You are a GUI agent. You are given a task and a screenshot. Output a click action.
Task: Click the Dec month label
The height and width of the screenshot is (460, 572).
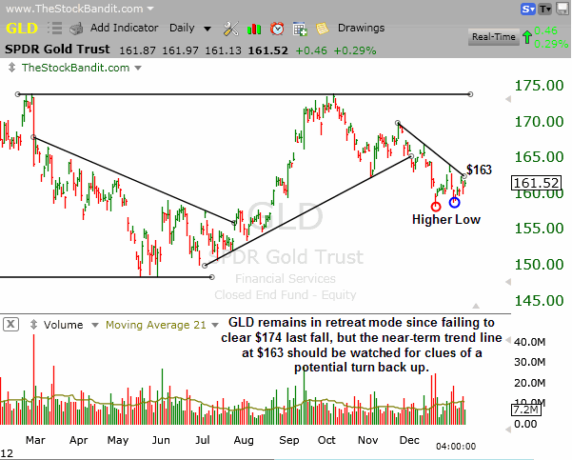tap(409, 440)
